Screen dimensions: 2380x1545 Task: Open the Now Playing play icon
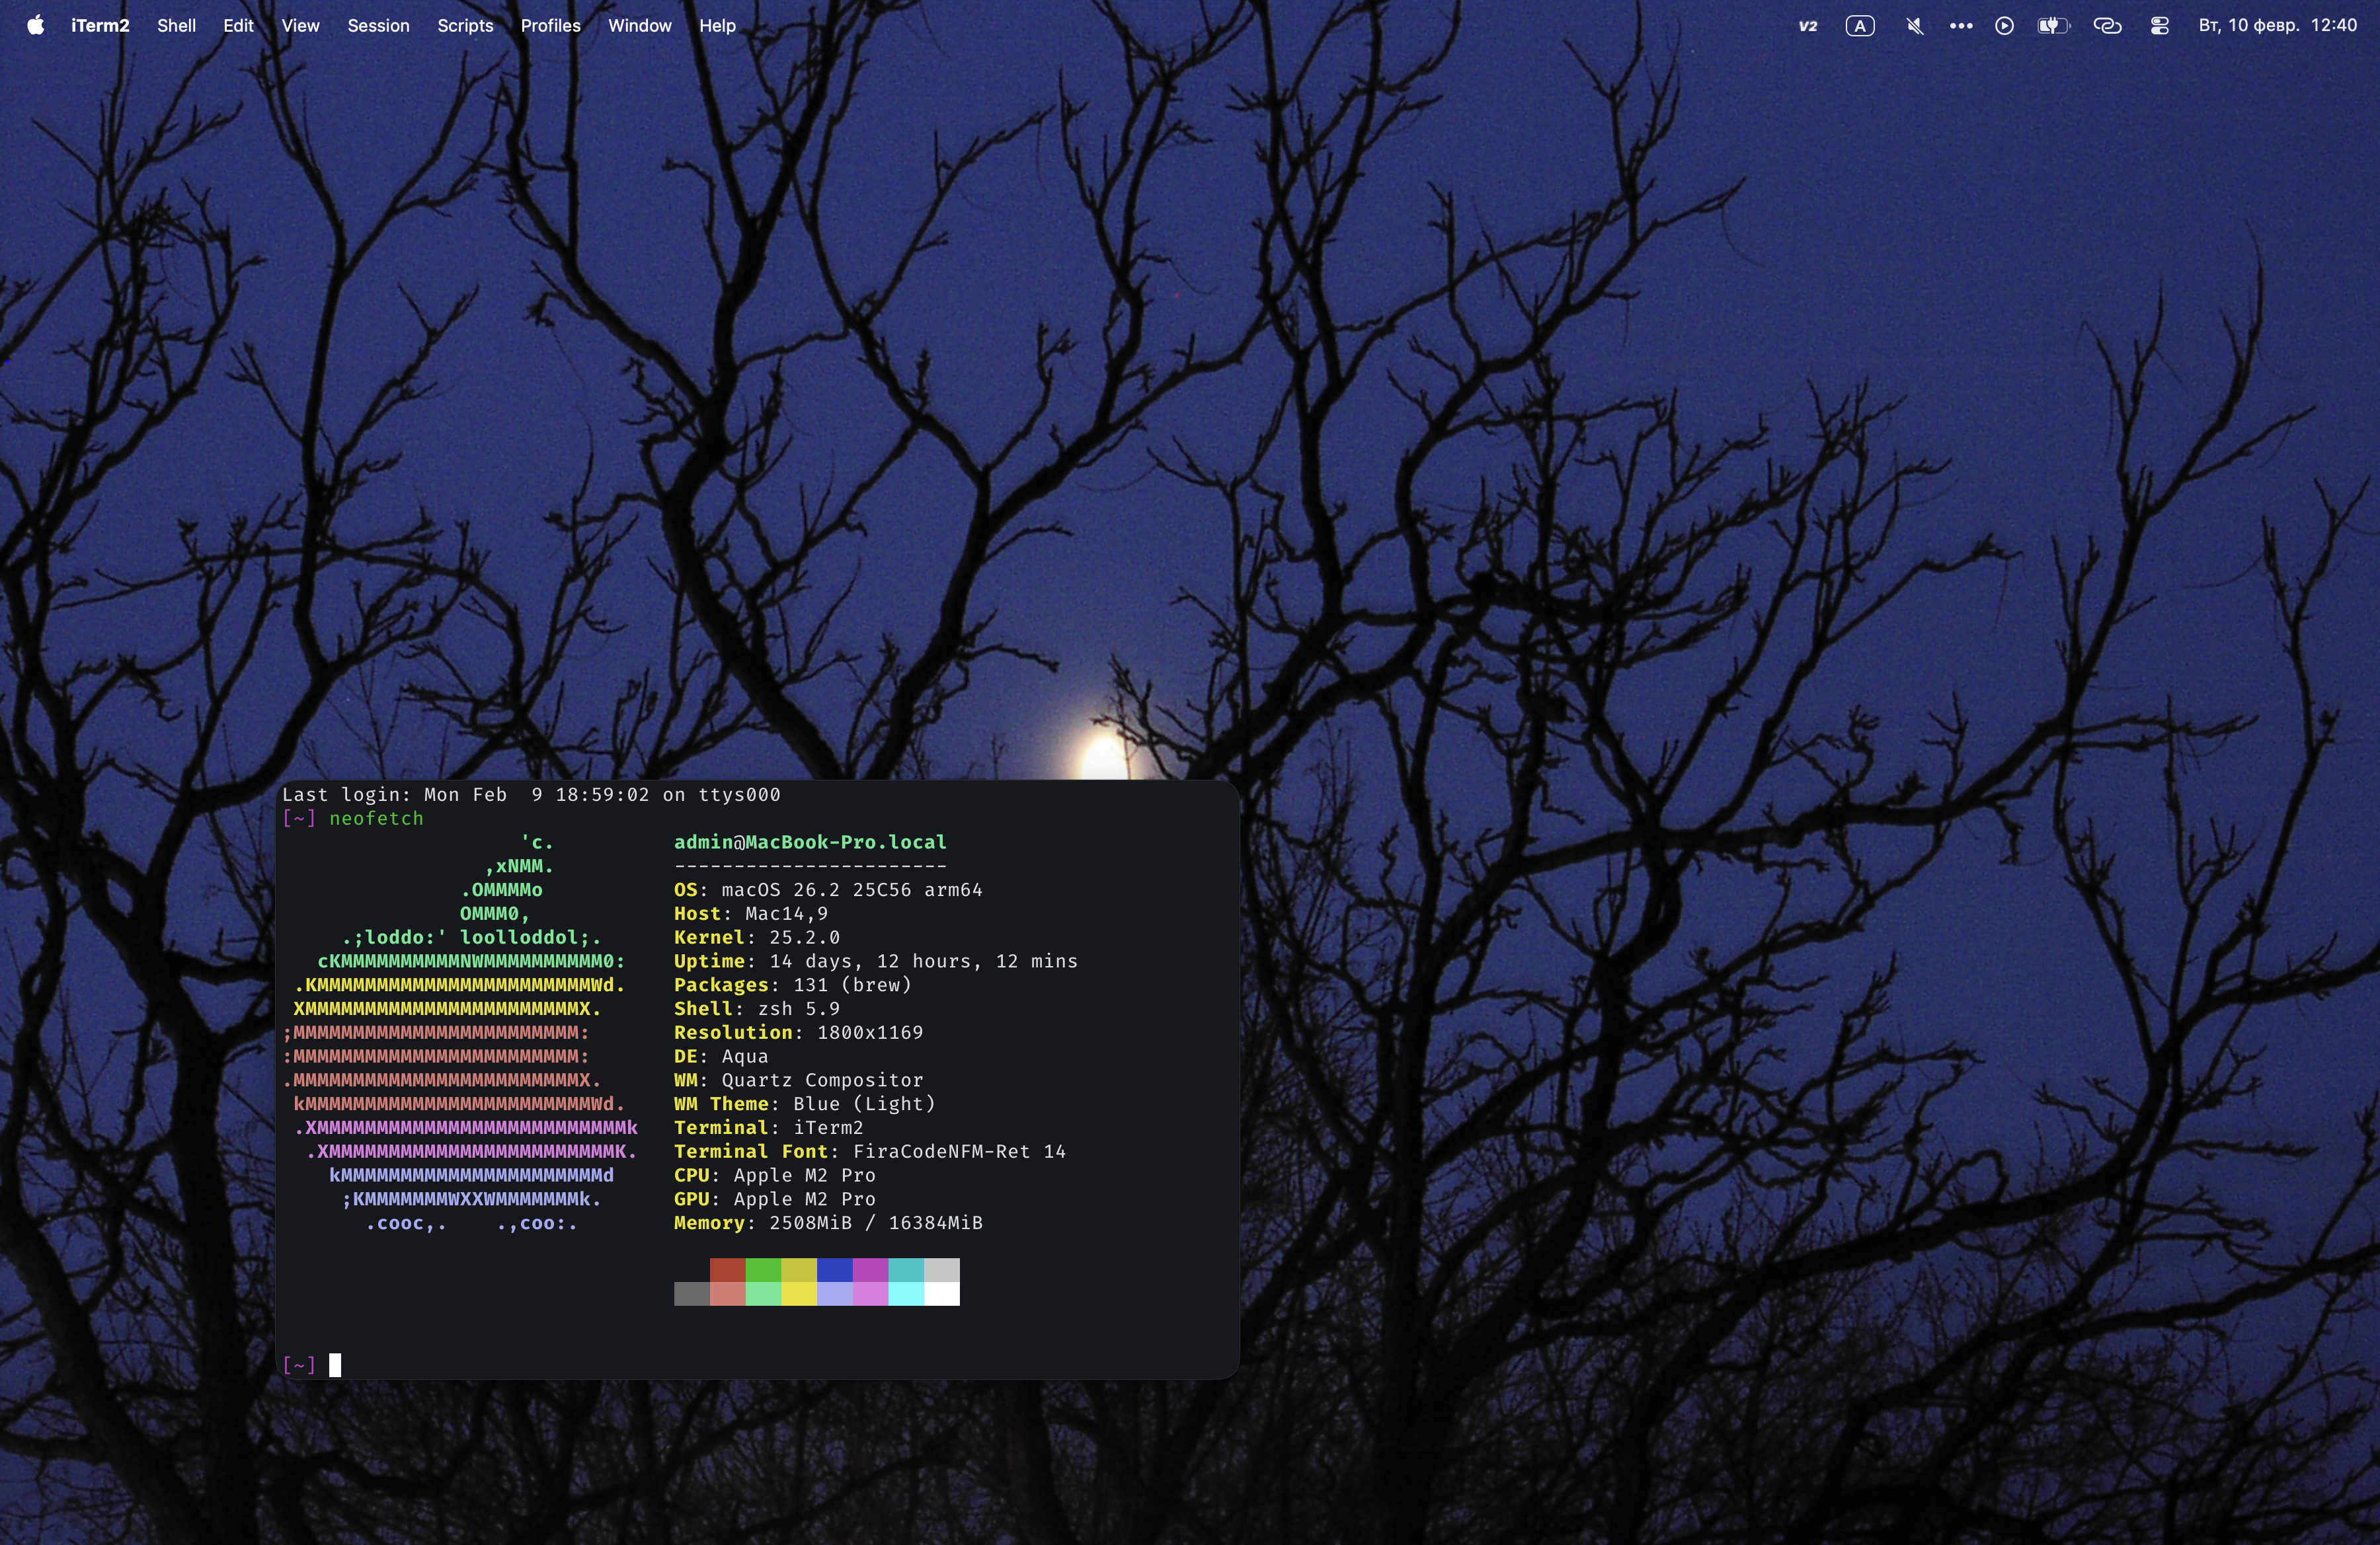pos(2004,26)
